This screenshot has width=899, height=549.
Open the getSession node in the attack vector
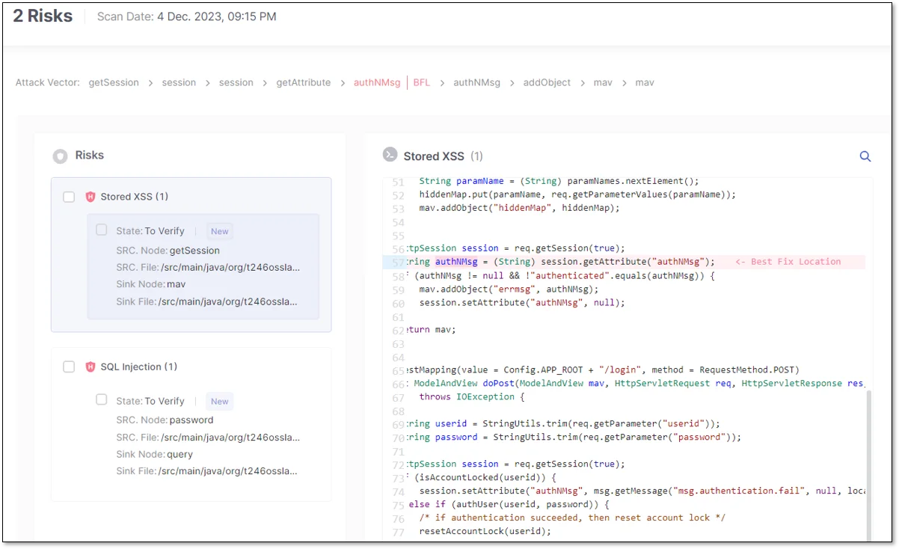tap(114, 82)
